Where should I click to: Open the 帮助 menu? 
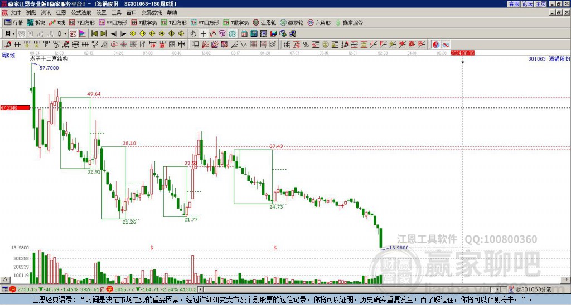[x=172, y=13]
